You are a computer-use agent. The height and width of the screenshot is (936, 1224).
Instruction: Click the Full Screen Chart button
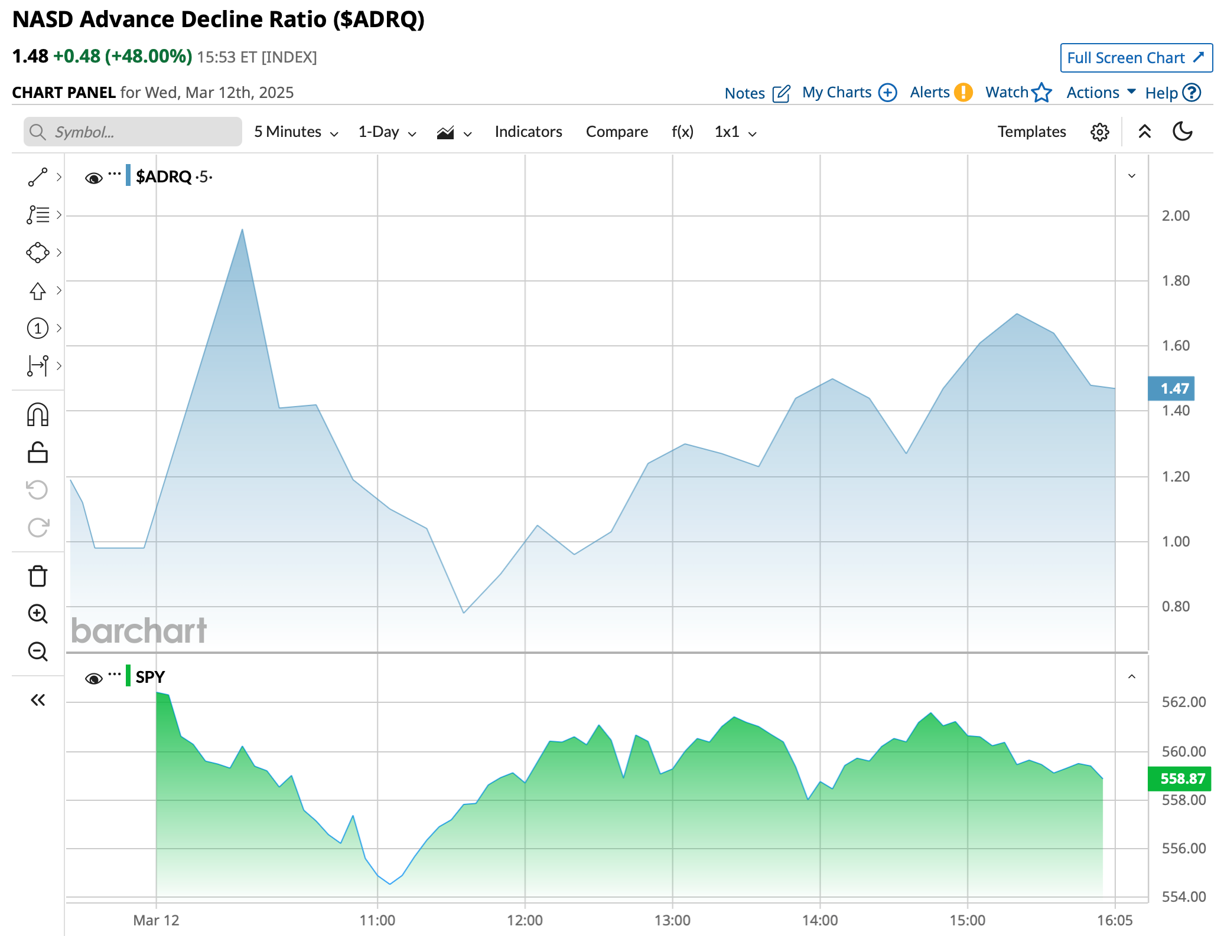(1135, 58)
